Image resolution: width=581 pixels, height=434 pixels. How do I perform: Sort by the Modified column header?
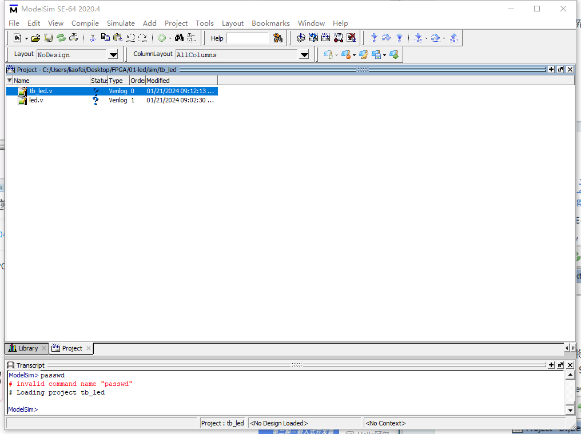click(182, 81)
